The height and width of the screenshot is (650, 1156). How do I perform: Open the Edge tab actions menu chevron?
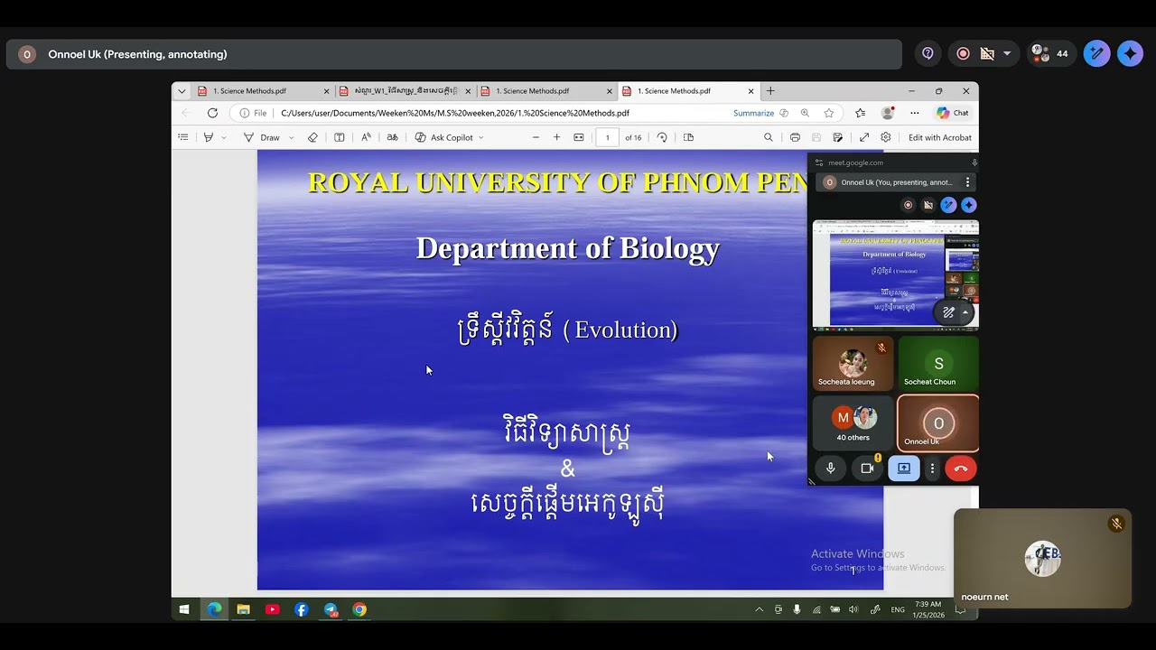182,91
